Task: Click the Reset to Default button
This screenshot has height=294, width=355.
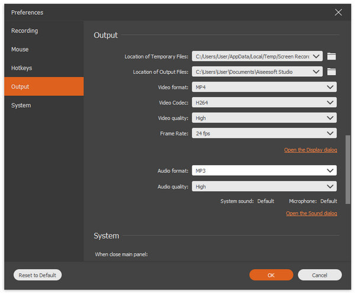Action: 37,275
